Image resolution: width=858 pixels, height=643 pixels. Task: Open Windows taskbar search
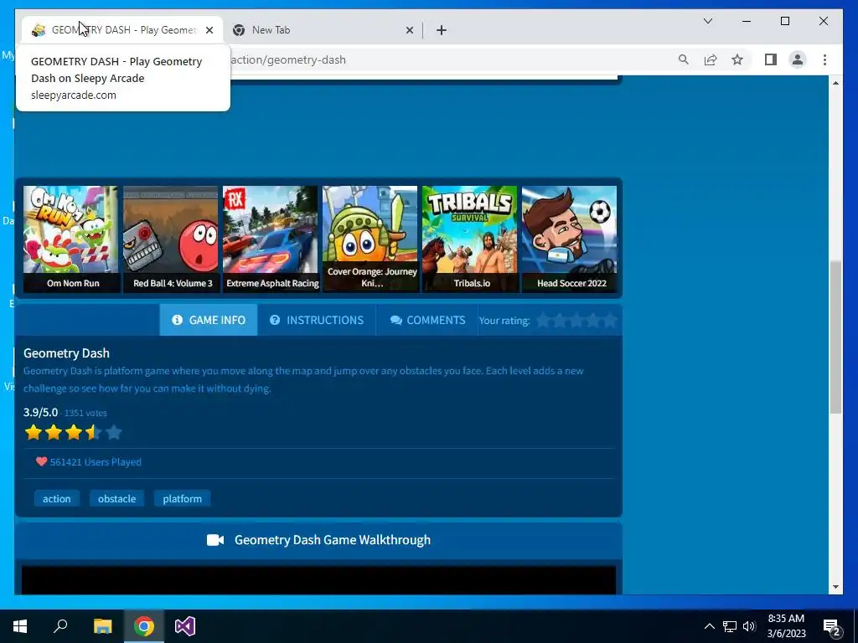[x=60, y=626]
